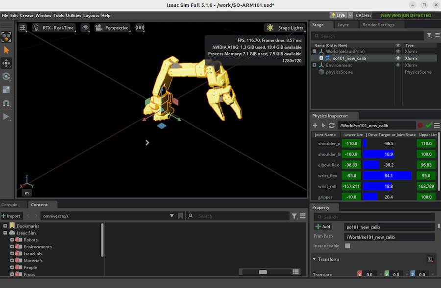The width and height of the screenshot is (441, 288).
Task: Click the green commit checkmark in Physics Inspector
Action: (428, 126)
